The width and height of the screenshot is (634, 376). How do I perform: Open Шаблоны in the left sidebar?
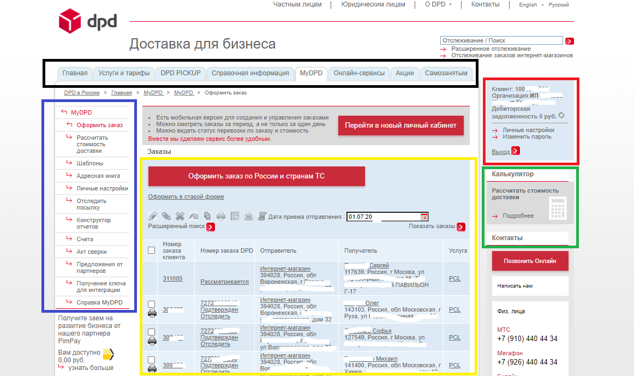pos(90,163)
